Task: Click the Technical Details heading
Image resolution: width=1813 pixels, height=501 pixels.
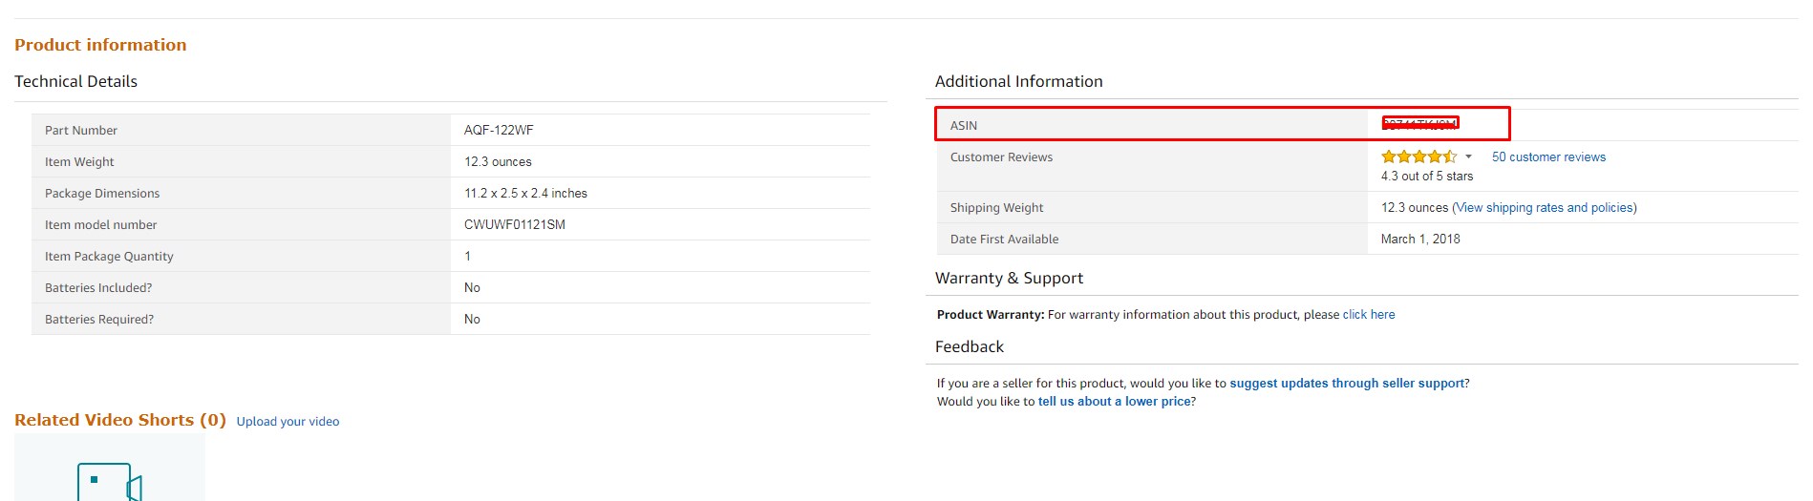Action: coord(75,81)
